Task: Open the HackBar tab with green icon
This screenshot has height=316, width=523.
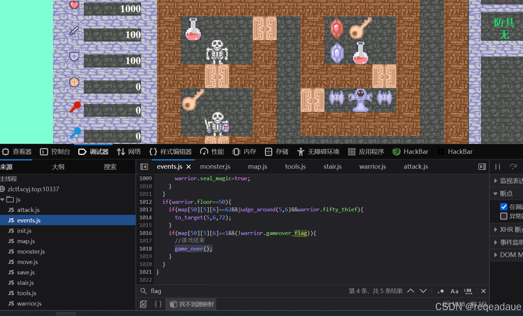Action: (x=410, y=152)
